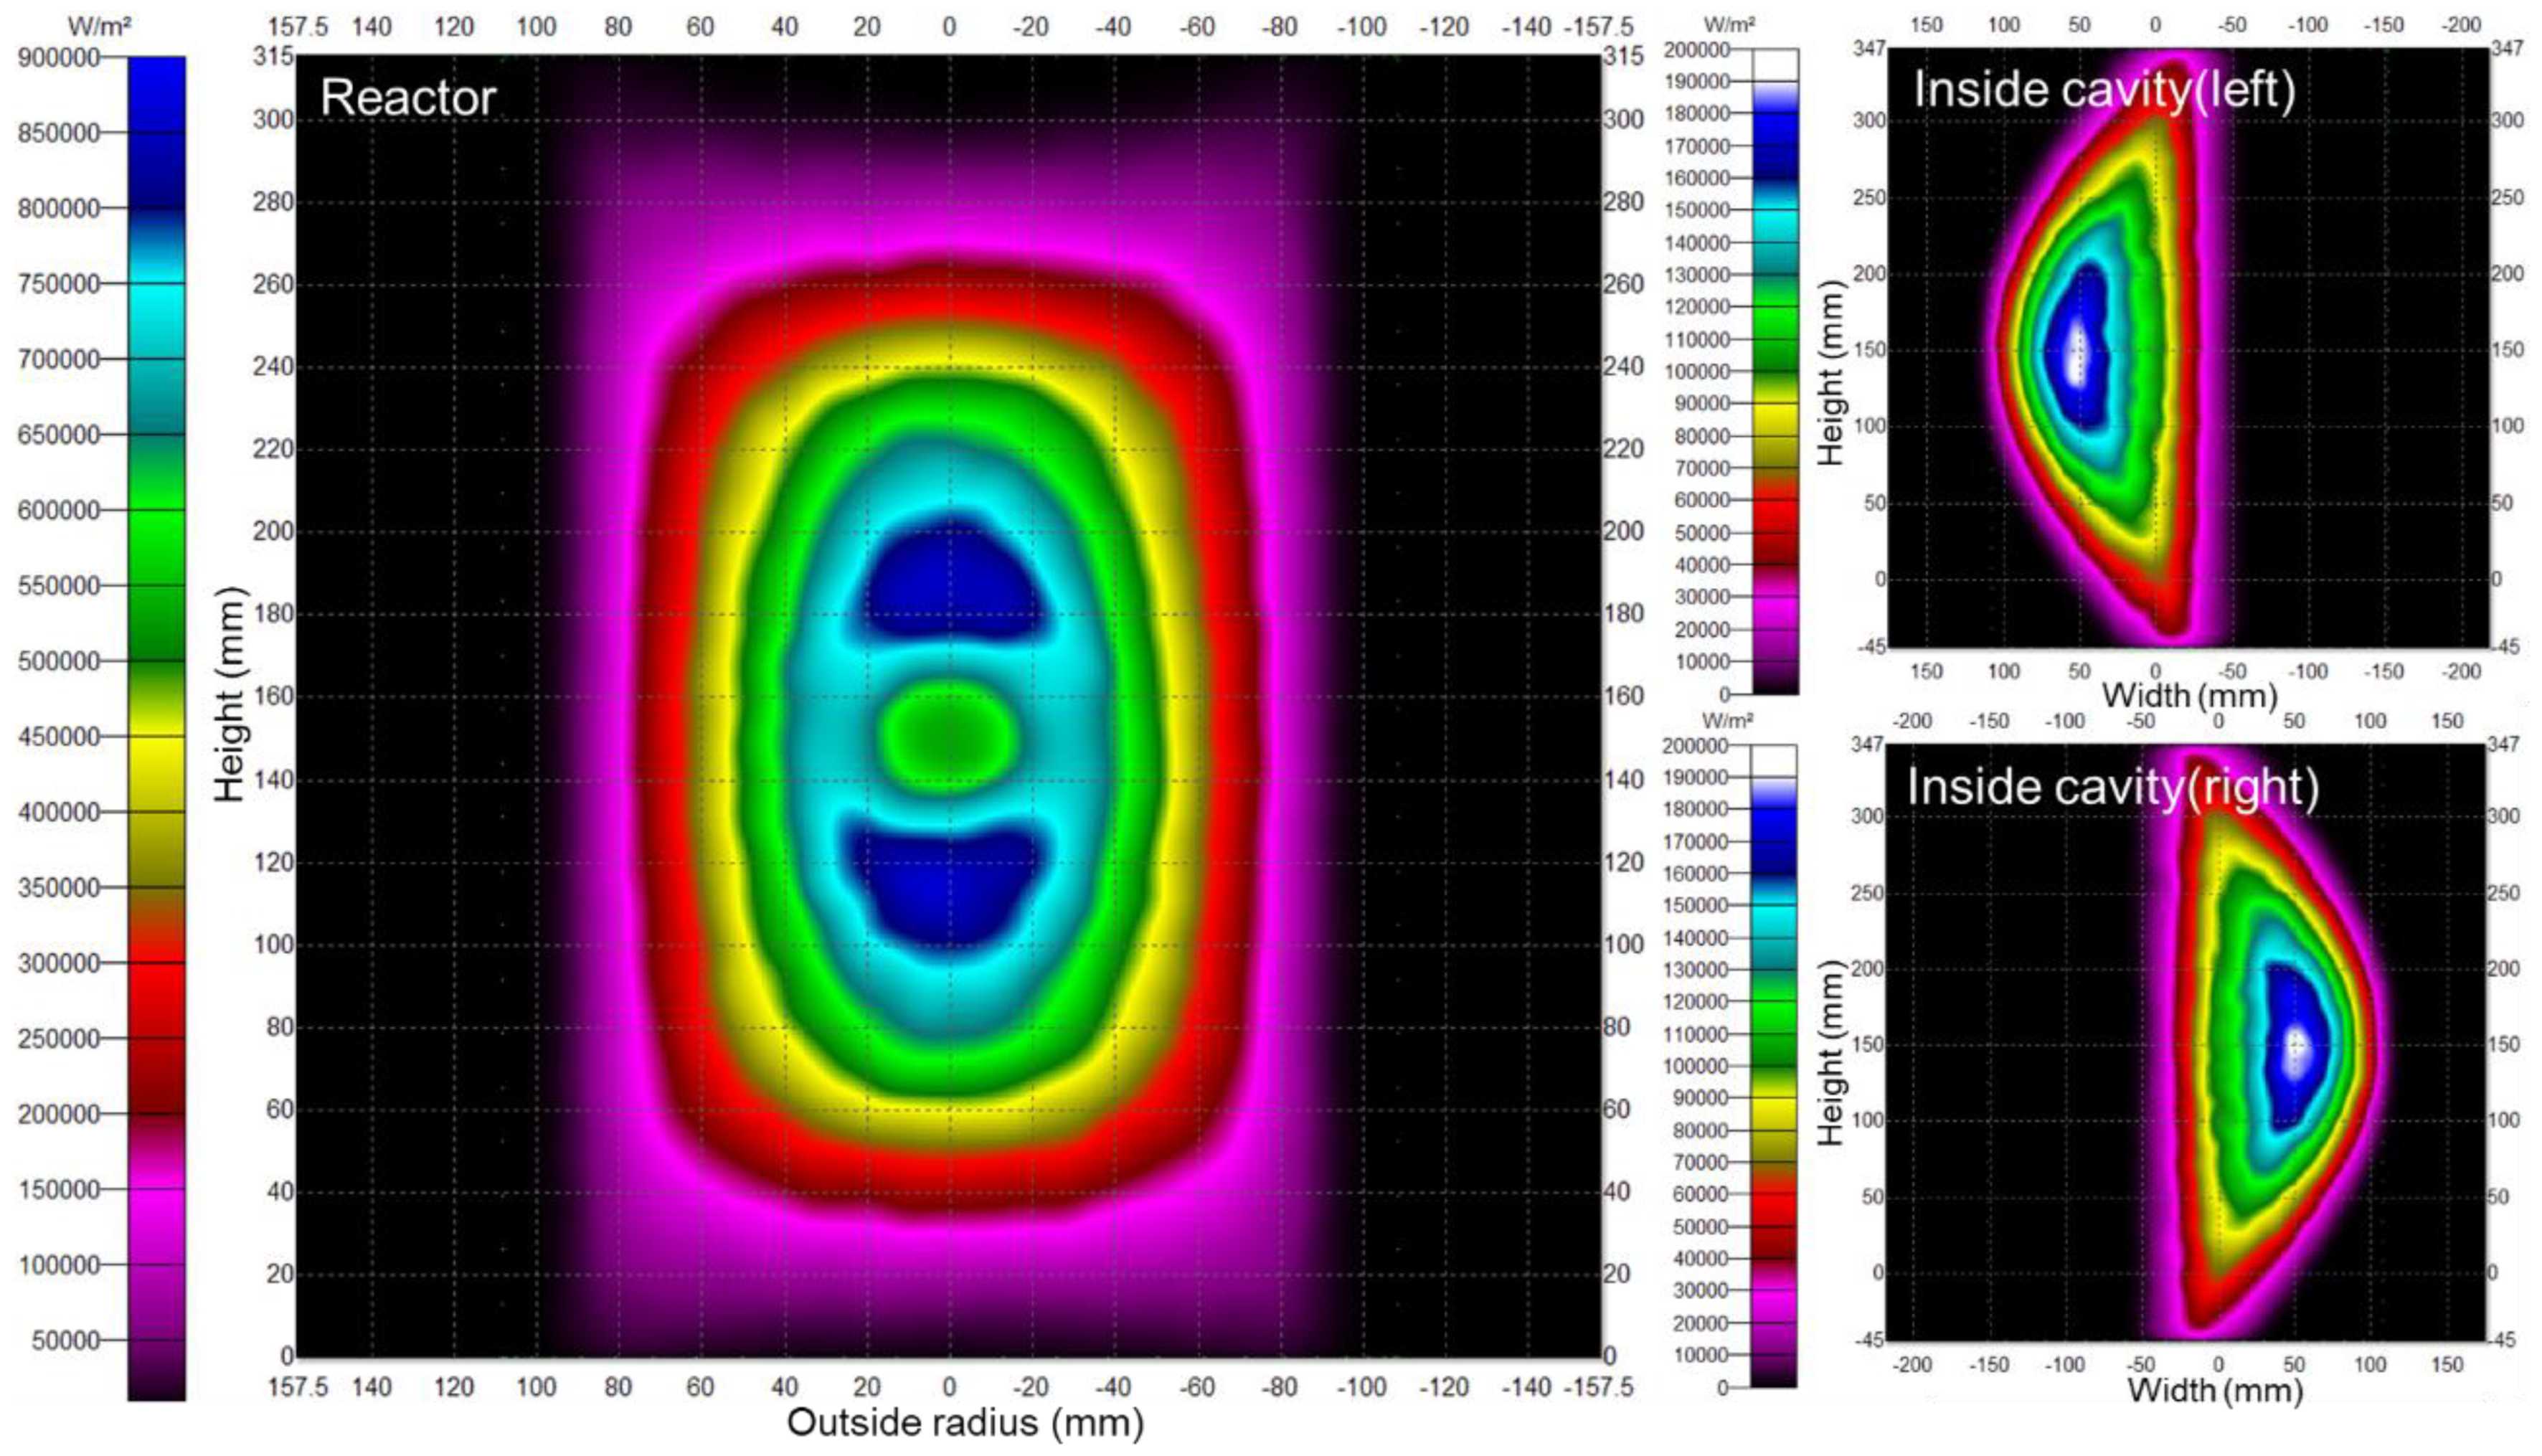Click the white top of lower-right color bar

click(x=1774, y=760)
